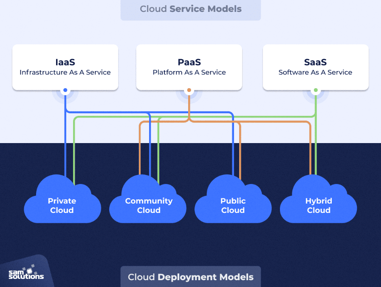Click the blue connector dot under IaaS
Screen dimensions: 381x287
[65, 90]
